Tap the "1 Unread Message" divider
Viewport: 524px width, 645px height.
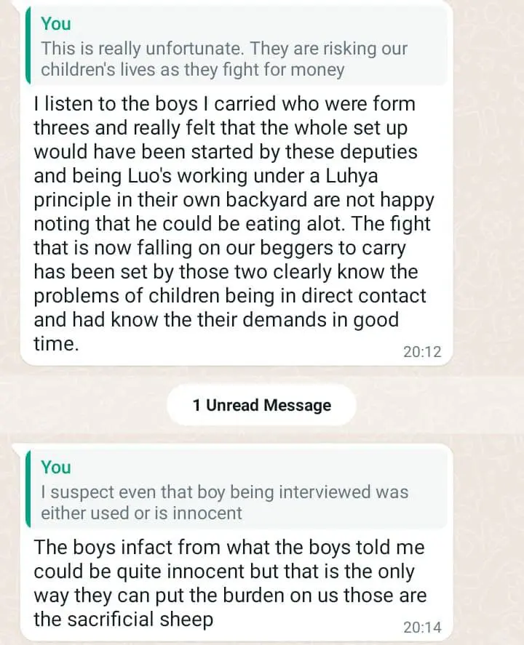click(x=262, y=405)
